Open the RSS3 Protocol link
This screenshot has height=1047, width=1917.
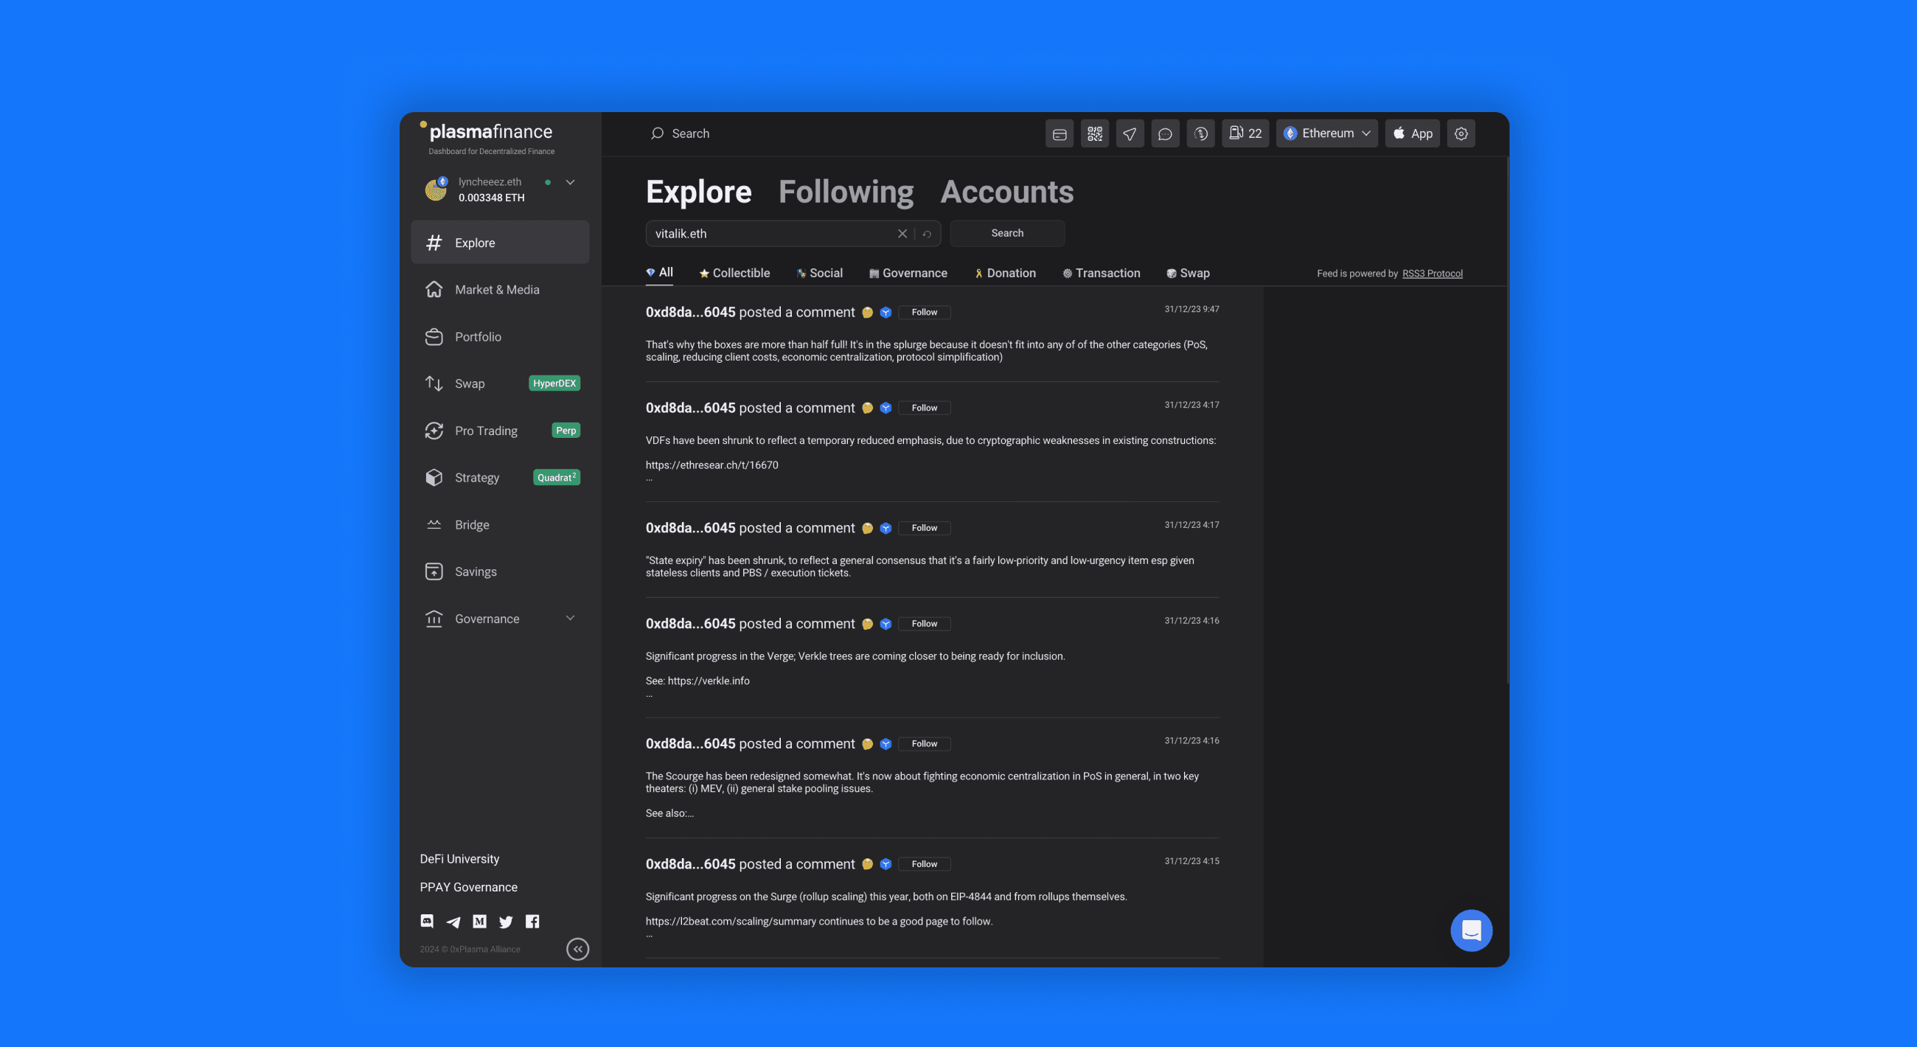pos(1432,274)
